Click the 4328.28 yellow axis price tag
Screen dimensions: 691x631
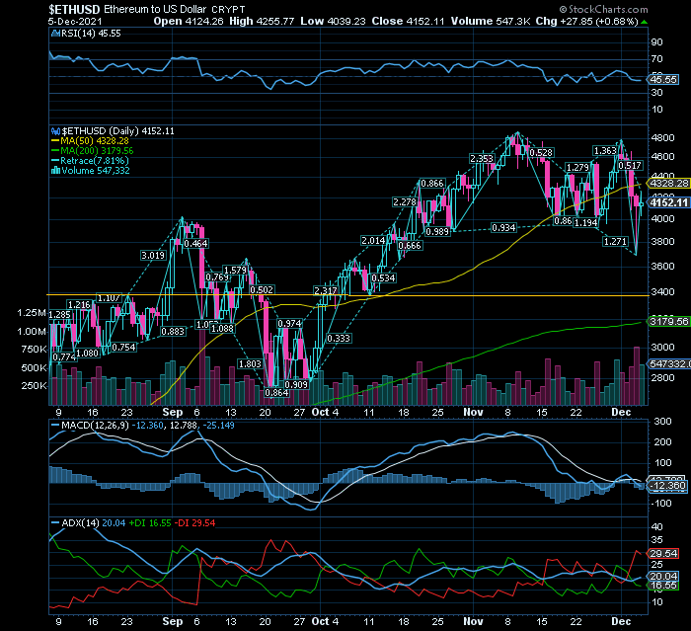(670, 184)
